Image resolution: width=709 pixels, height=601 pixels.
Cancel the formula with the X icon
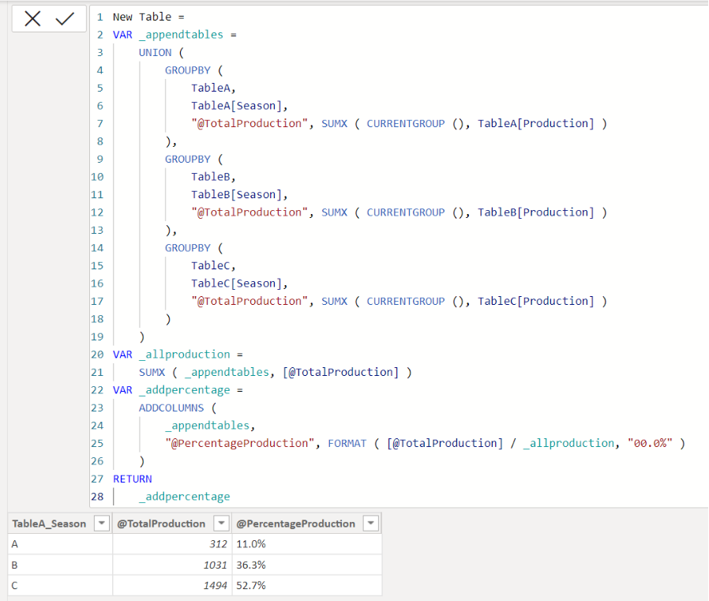click(32, 18)
